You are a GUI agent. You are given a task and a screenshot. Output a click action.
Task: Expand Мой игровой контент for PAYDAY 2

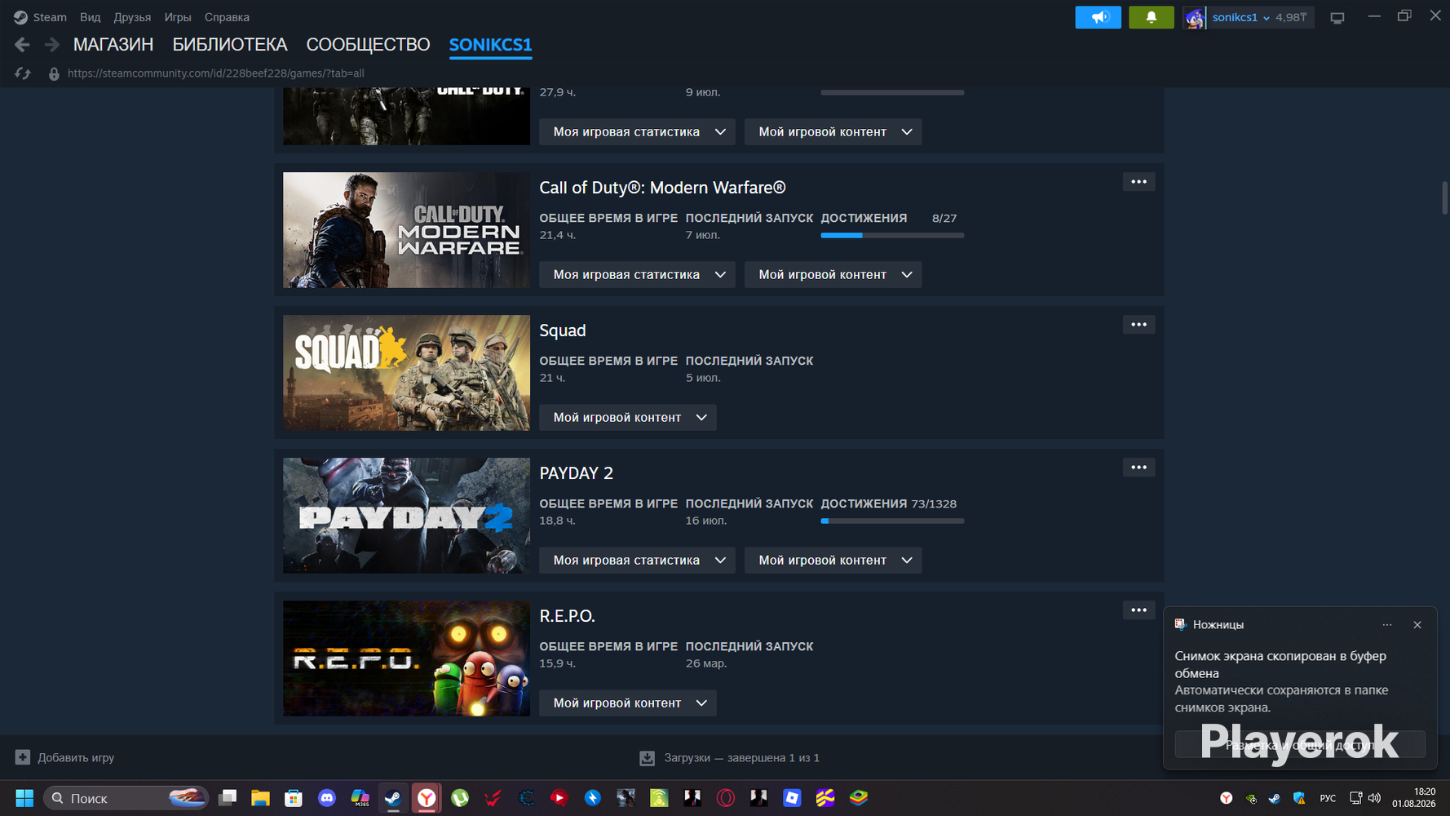coord(833,561)
